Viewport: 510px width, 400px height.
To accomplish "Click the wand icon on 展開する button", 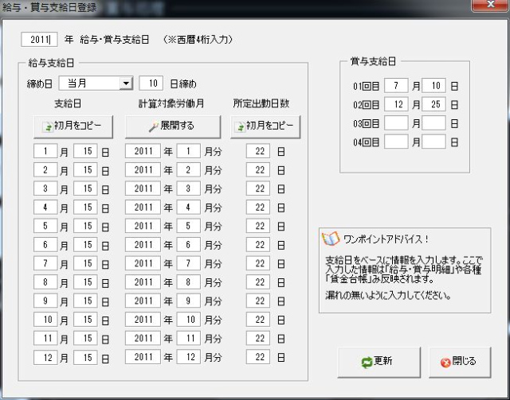I will pos(153,126).
